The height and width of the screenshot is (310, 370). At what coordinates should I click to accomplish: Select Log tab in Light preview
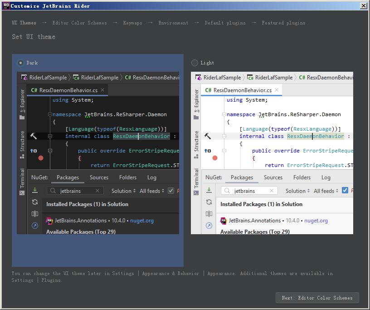[x=326, y=177]
